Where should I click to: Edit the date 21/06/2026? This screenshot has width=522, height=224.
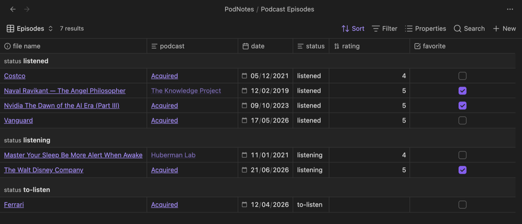pos(270,170)
